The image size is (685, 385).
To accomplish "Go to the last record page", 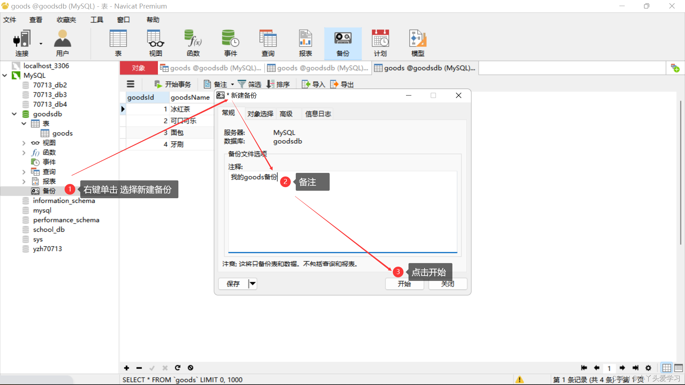I will tap(635, 368).
